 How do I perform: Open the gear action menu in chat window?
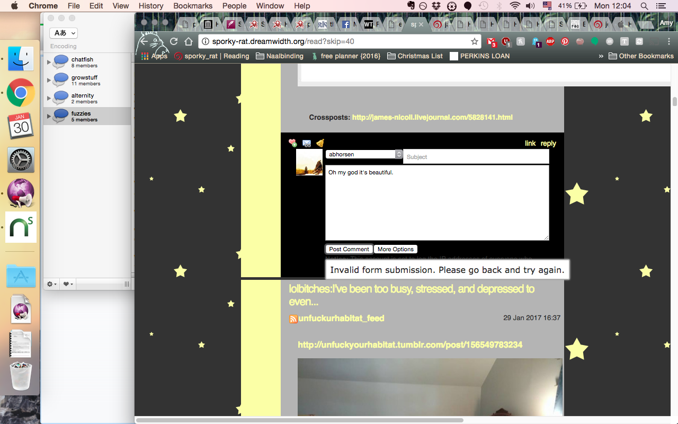(52, 284)
